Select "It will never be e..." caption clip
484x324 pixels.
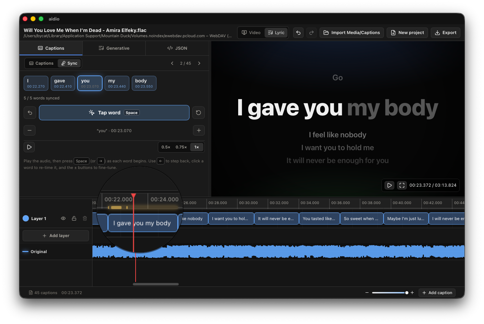[x=277, y=219]
